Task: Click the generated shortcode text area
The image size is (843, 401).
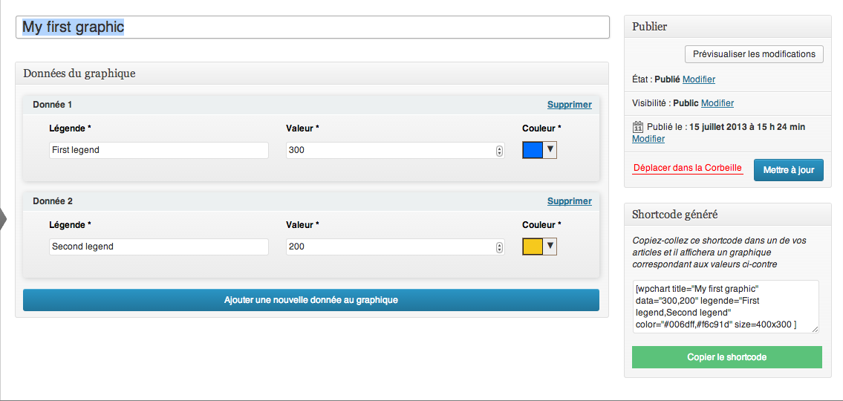Action: tap(726, 307)
